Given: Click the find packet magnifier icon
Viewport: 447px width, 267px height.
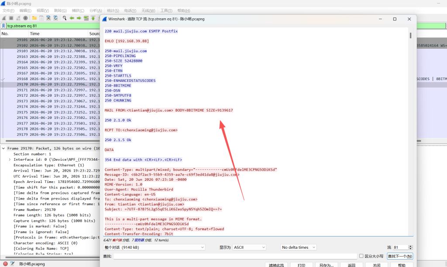Looking at the screenshot, I should coord(65,18).
